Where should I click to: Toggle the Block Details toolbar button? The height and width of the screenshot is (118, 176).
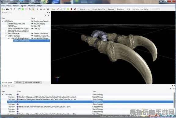[99, 9]
